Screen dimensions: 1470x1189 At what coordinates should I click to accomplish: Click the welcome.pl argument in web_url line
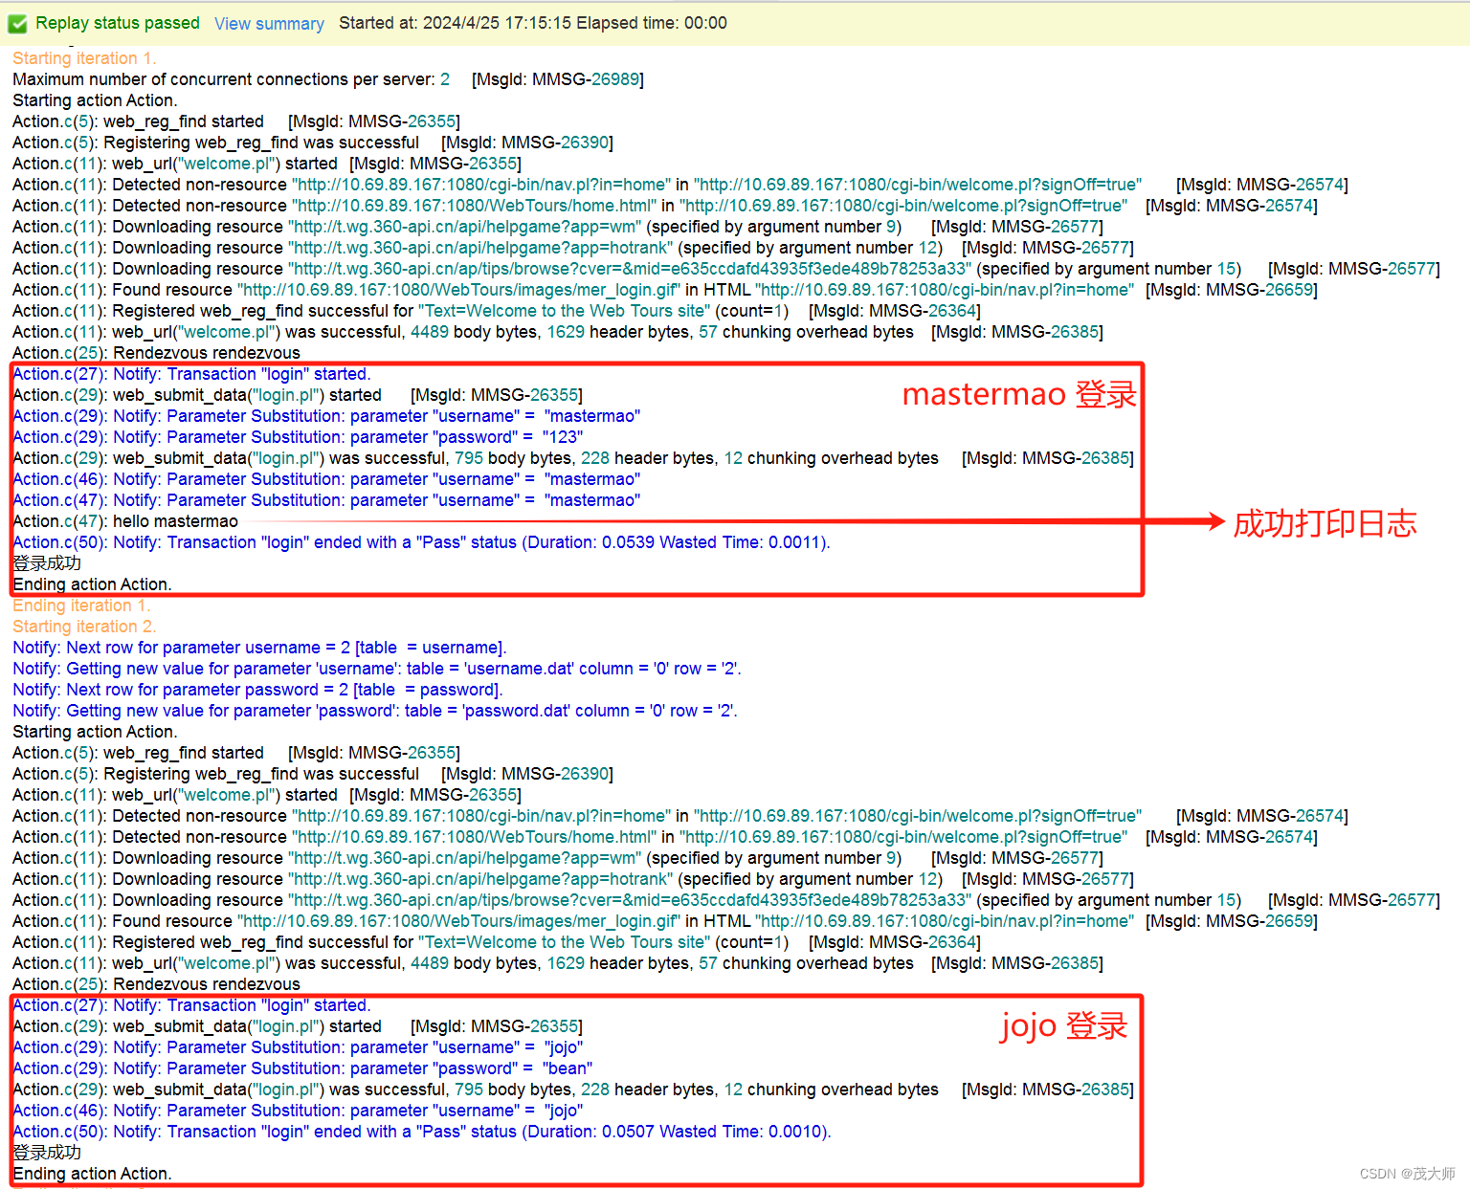pos(226,164)
